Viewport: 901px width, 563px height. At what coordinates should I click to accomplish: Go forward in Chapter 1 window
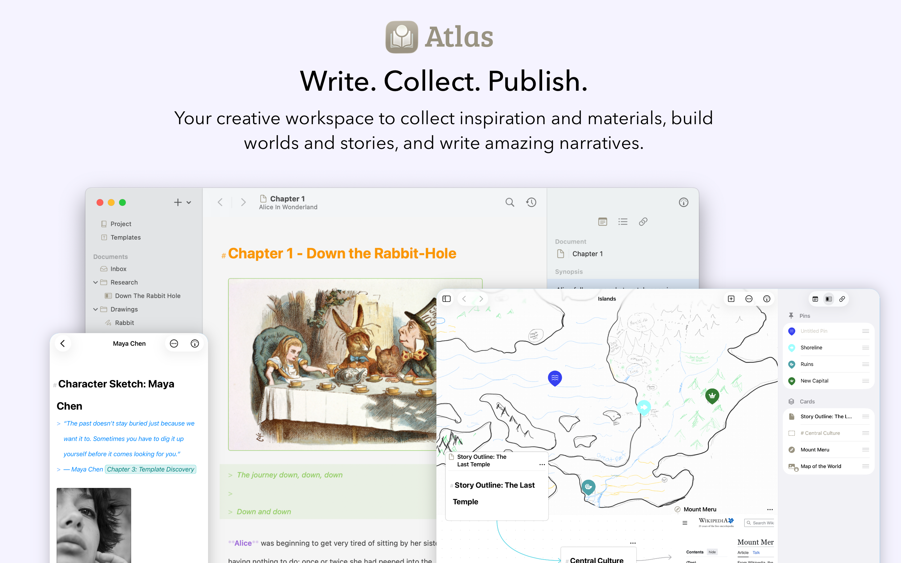(x=243, y=202)
